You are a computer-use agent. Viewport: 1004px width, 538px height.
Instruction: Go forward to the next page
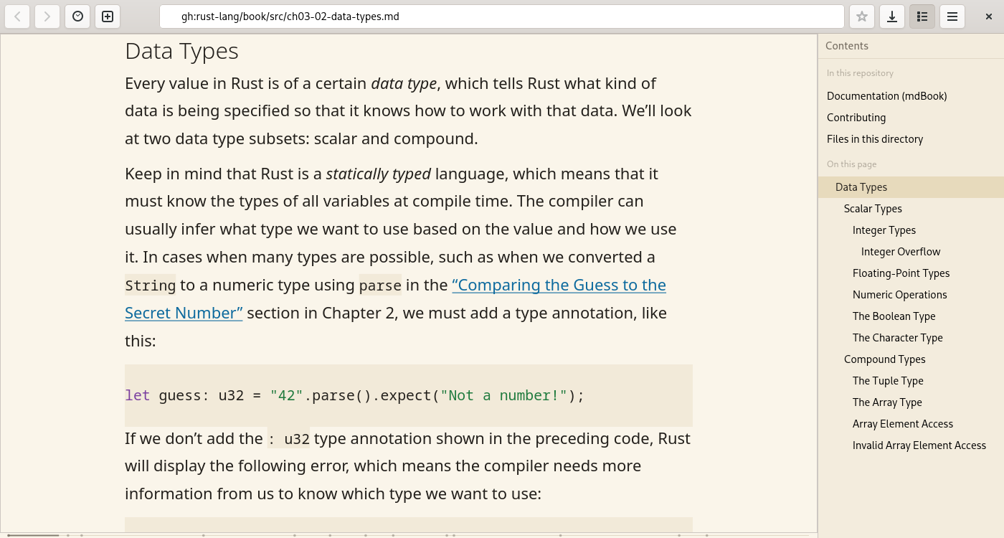coord(47,16)
